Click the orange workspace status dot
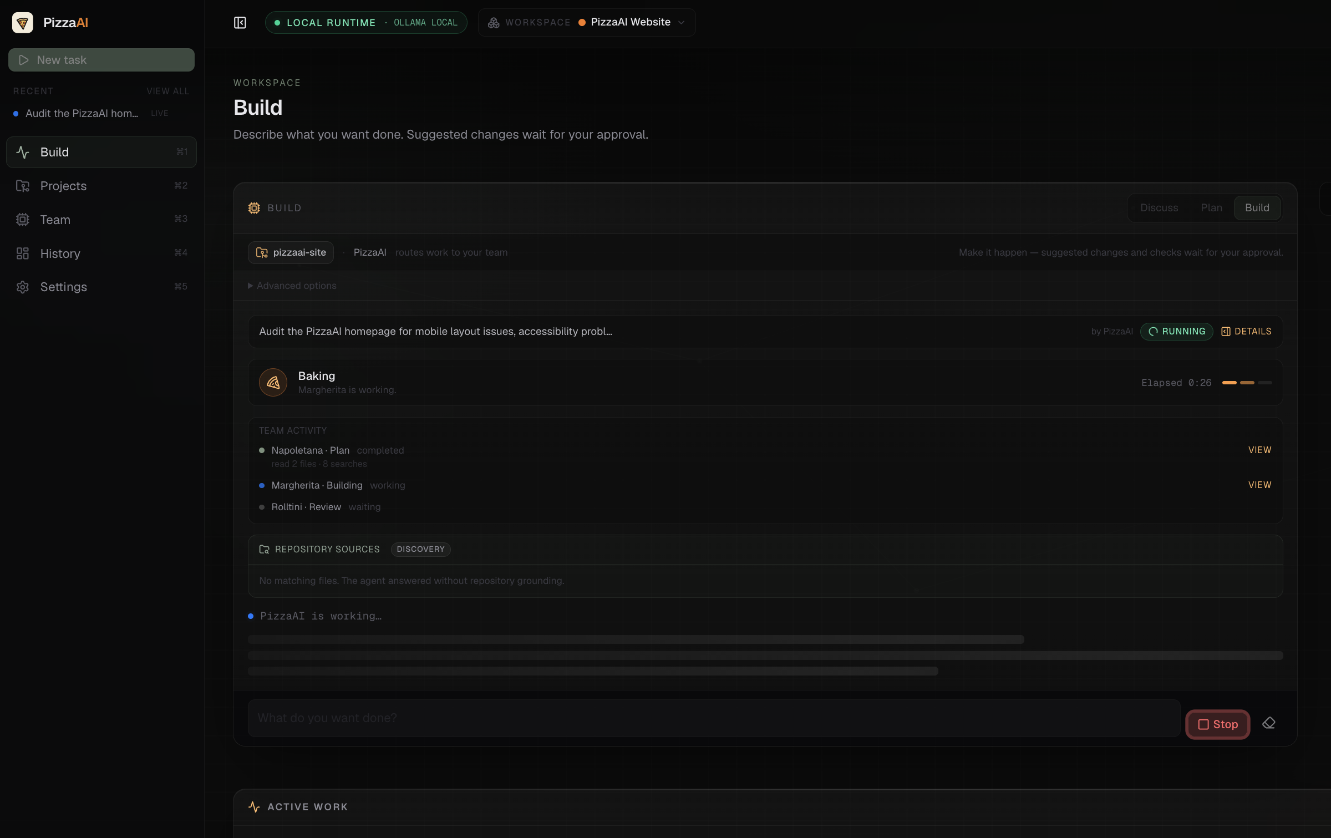 582,23
